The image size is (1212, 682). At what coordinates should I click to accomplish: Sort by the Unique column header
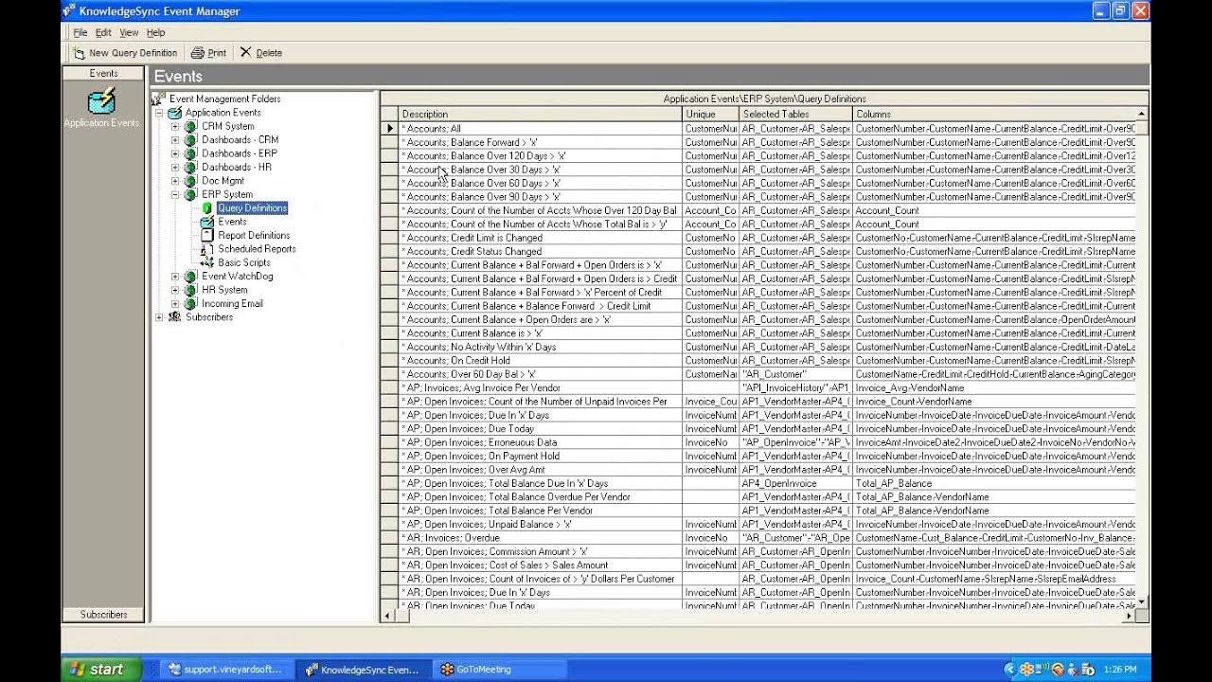(x=710, y=114)
